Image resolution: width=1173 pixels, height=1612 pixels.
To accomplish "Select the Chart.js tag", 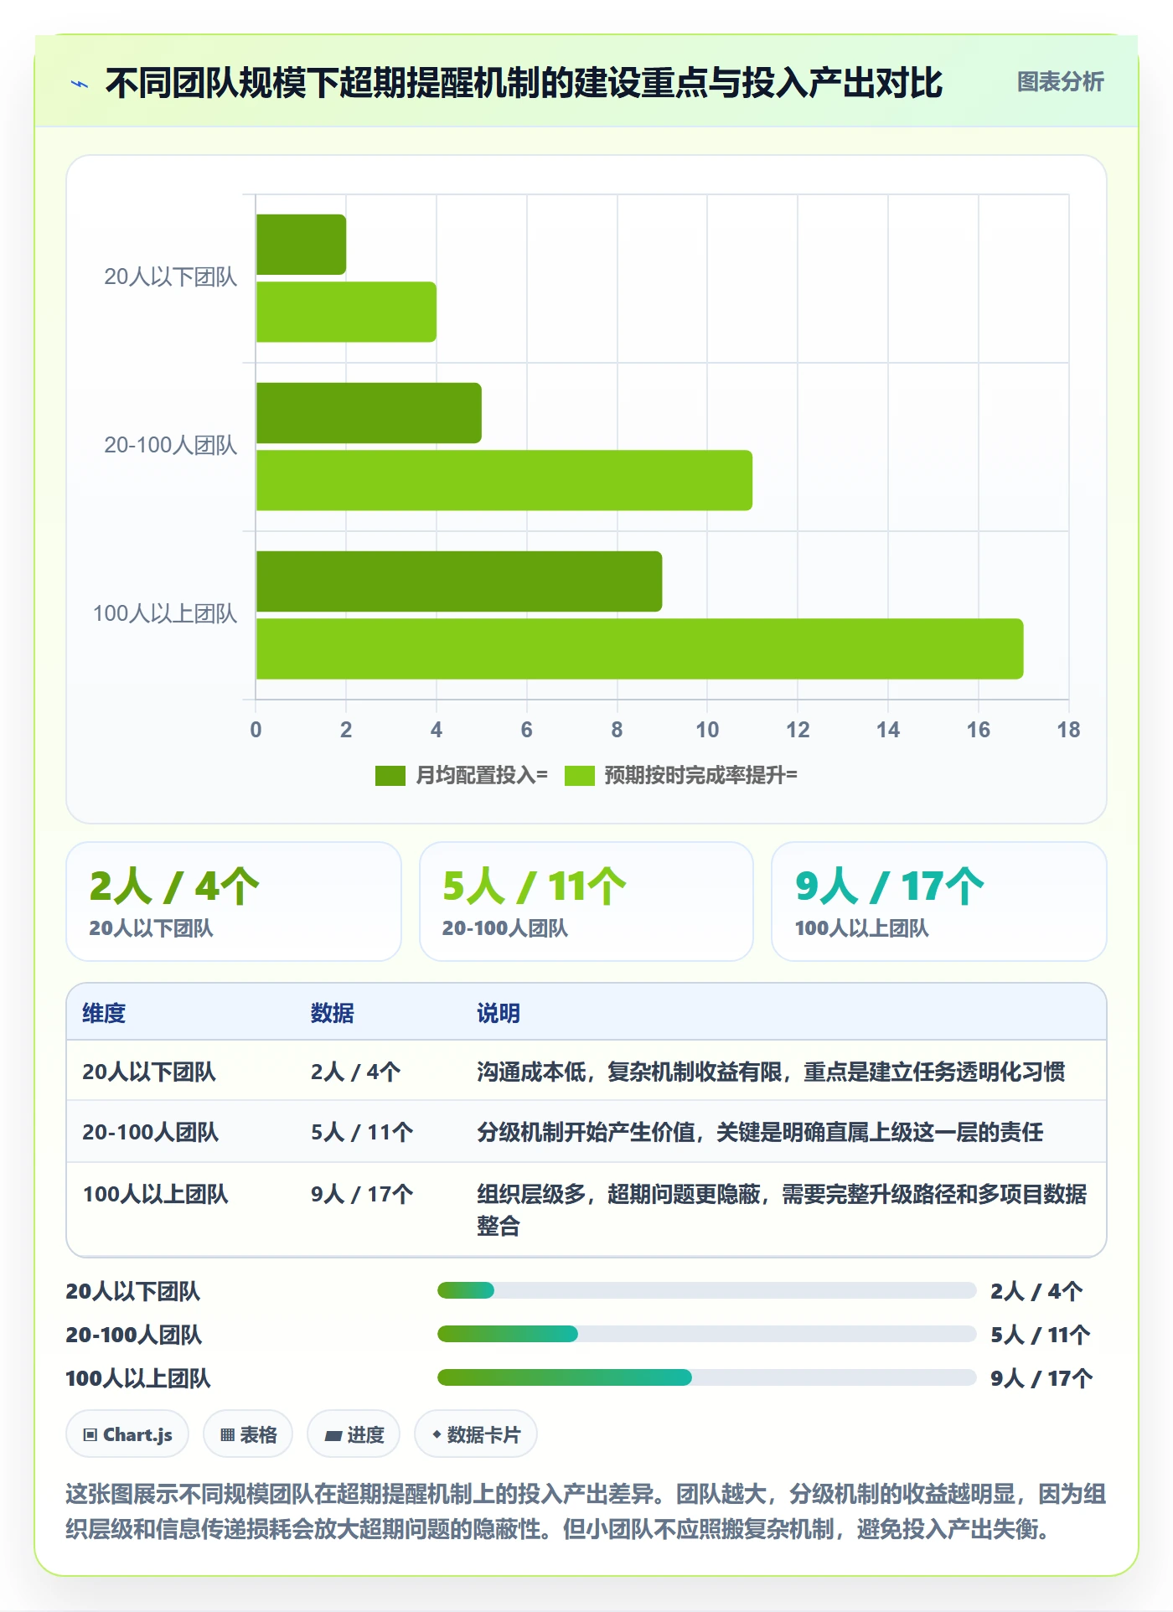I will (x=127, y=1434).
